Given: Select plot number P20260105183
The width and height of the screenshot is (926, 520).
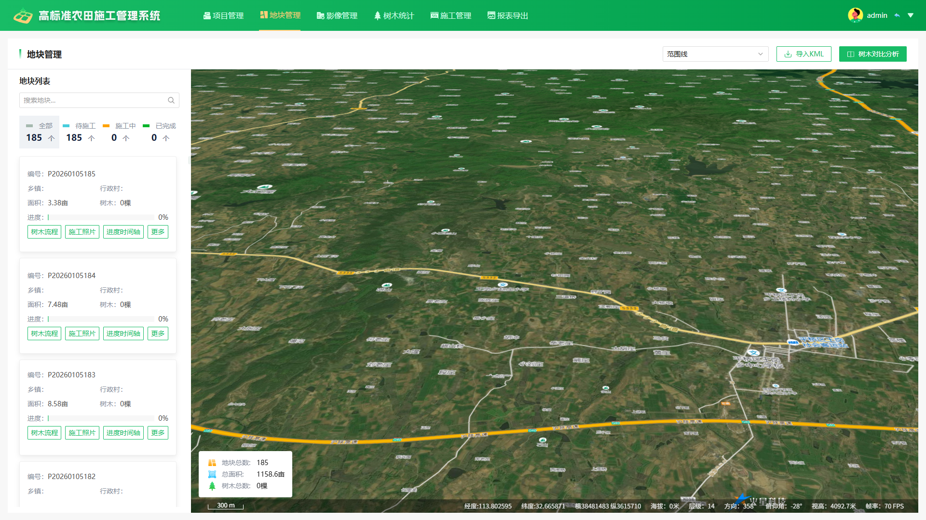Looking at the screenshot, I should (71, 375).
